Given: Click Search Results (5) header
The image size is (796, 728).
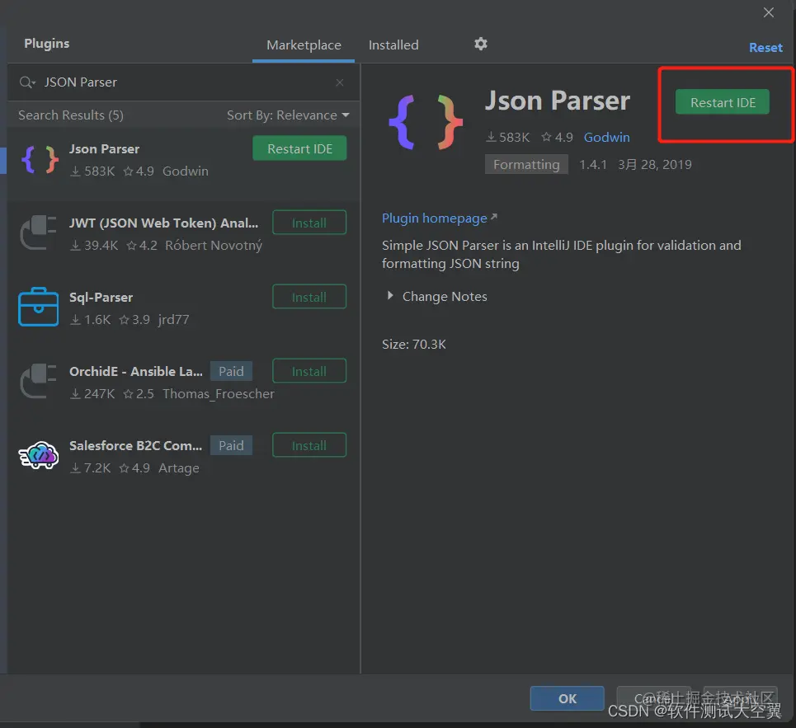Looking at the screenshot, I should (x=71, y=115).
